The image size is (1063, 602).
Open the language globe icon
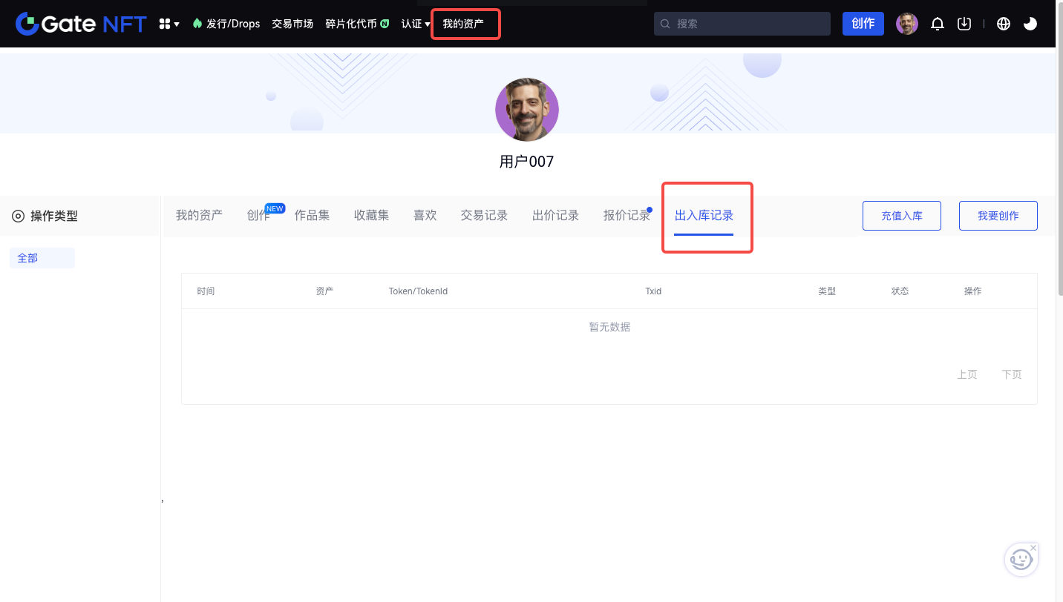[x=1004, y=24]
